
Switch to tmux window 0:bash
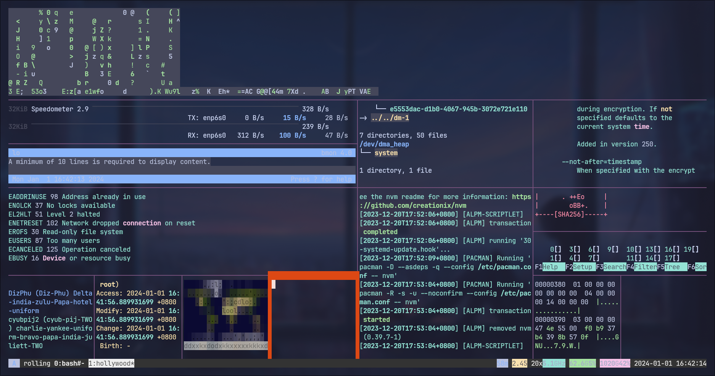[69, 363]
